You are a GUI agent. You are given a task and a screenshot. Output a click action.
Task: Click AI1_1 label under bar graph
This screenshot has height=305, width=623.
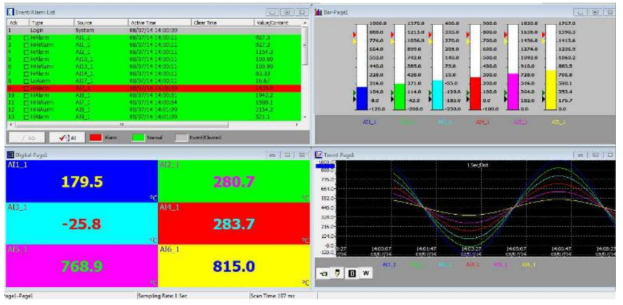pyautogui.click(x=368, y=122)
